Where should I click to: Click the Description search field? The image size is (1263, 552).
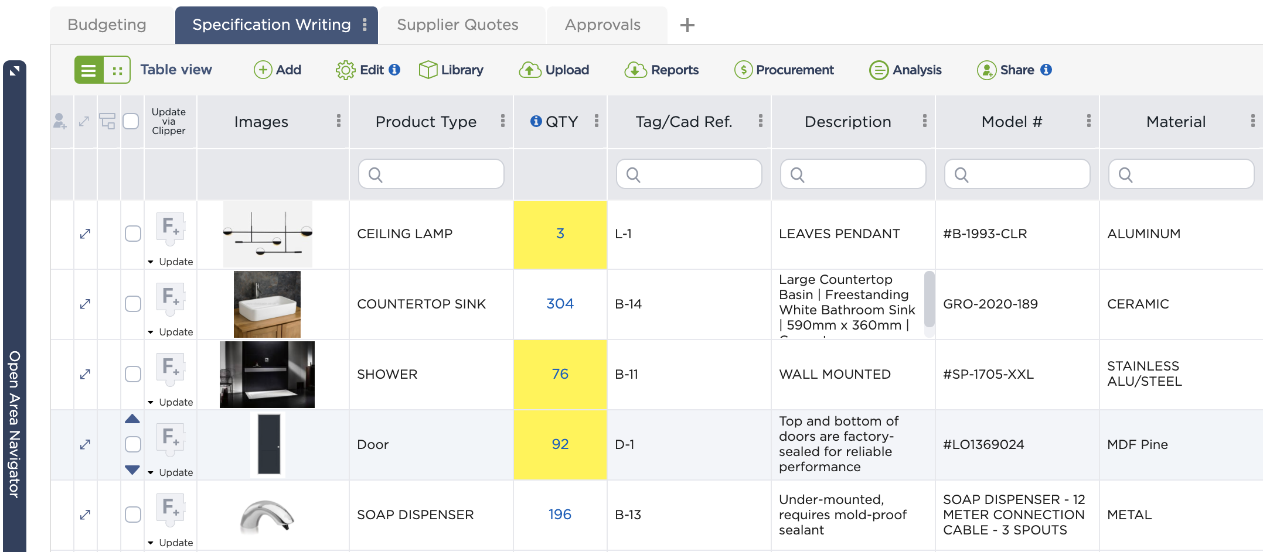tap(853, 174)
